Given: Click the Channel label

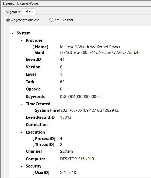Looking at the screenshot, I should (x=34, y=151).
